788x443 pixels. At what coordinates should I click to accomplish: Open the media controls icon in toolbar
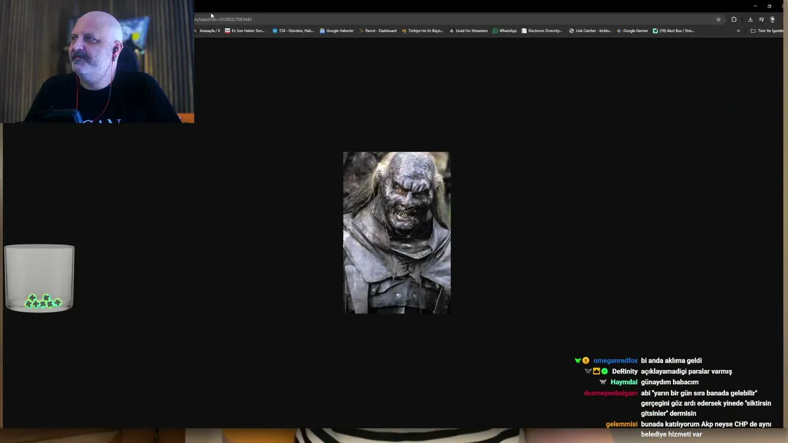point(762,20)
